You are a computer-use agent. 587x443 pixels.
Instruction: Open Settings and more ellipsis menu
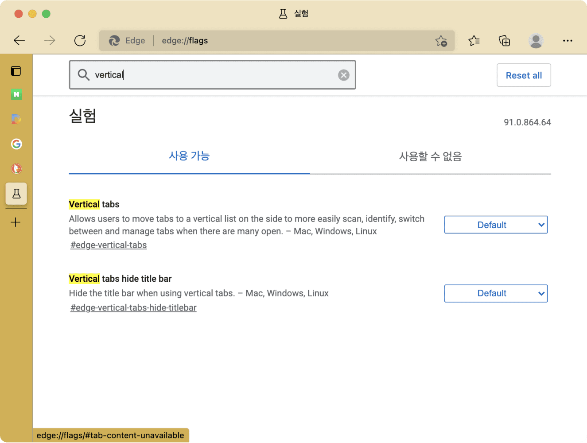coord(568,41)
